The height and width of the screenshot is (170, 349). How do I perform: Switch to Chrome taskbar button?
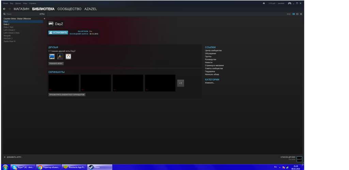tap(48, 167)
